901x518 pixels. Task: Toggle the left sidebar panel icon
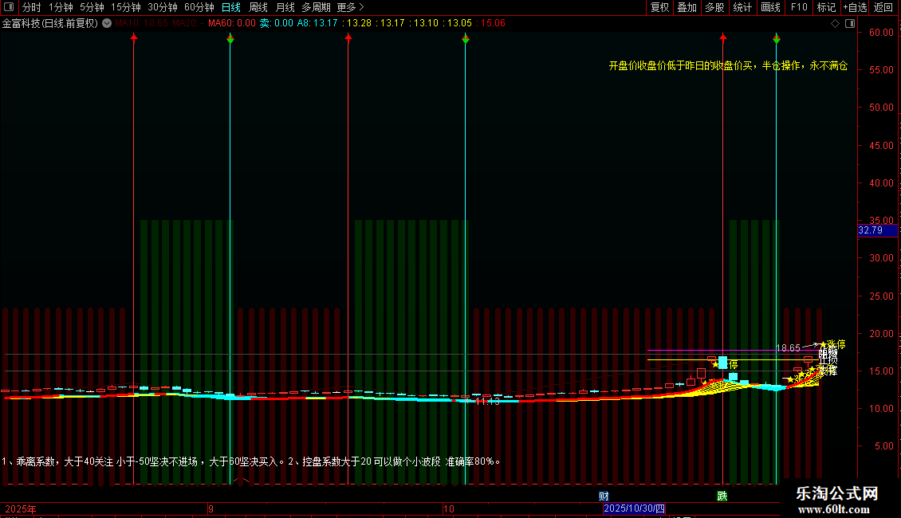(9, 7)
